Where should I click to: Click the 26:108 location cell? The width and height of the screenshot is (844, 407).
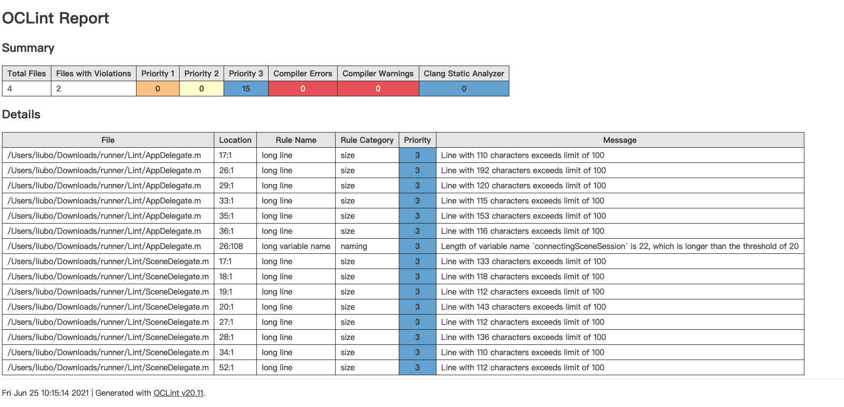[231, 246]
